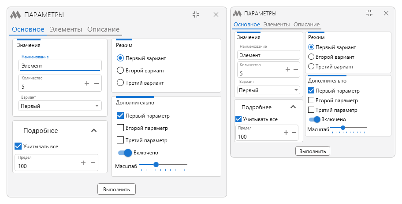Screen dimensions: 402x204
Task: Increase Количество with the plus in the left dialog
Action: [x=87, y=83]
